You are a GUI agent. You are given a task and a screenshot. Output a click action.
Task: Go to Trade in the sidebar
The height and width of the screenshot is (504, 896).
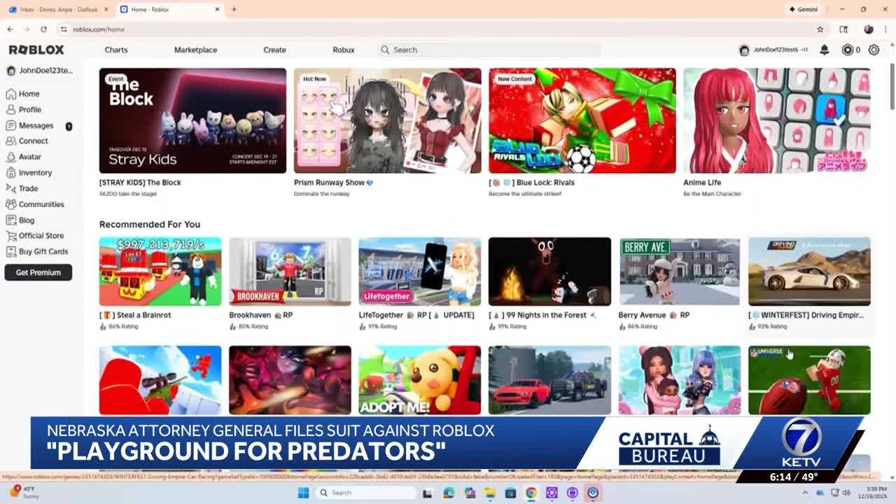point(28,188)
